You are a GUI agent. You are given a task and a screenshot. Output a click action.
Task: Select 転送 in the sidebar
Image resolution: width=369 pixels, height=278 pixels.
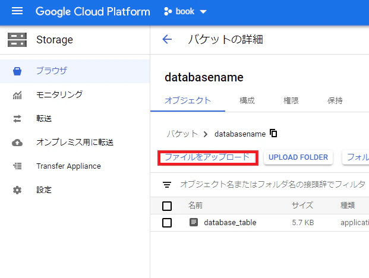(x=75, y=119)
